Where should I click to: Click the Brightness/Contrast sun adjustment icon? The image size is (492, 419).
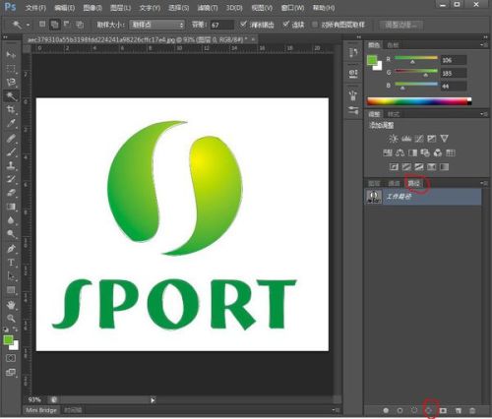393,139
